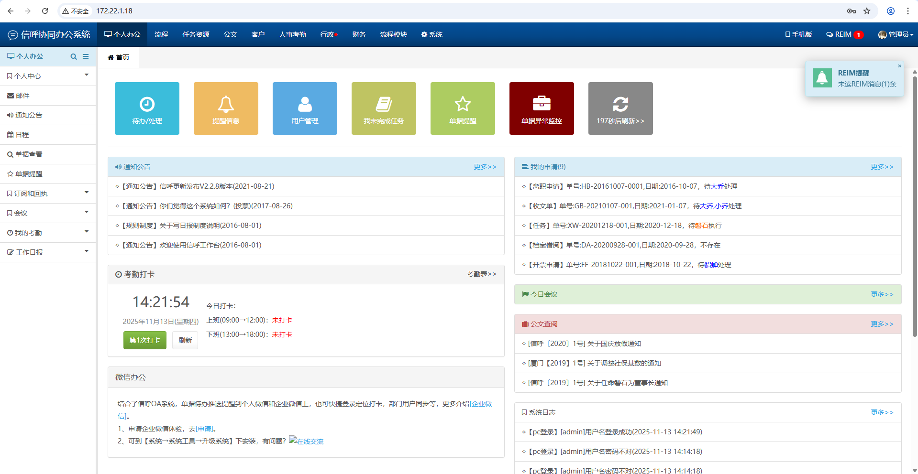Open the 提醒信息 bell tile
Image resolution: width=918 pixels, height=474 pixels.
coord(226,108)
